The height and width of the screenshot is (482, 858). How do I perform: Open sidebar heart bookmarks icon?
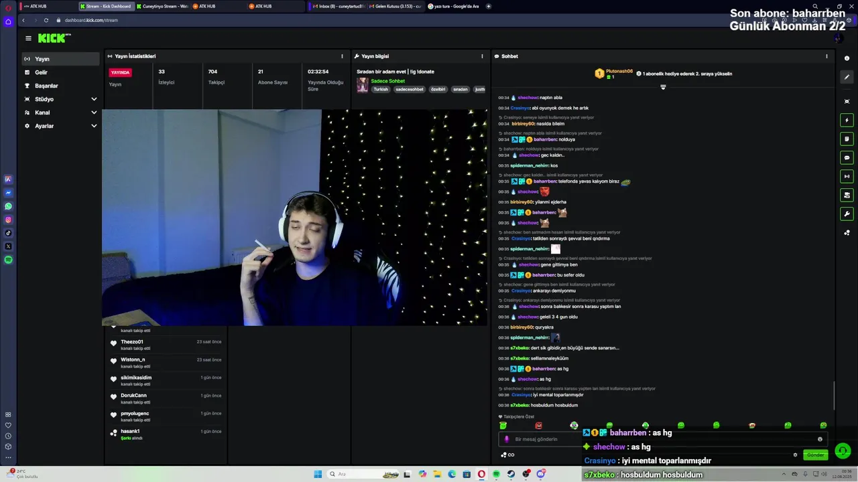(x=8, y=425)
